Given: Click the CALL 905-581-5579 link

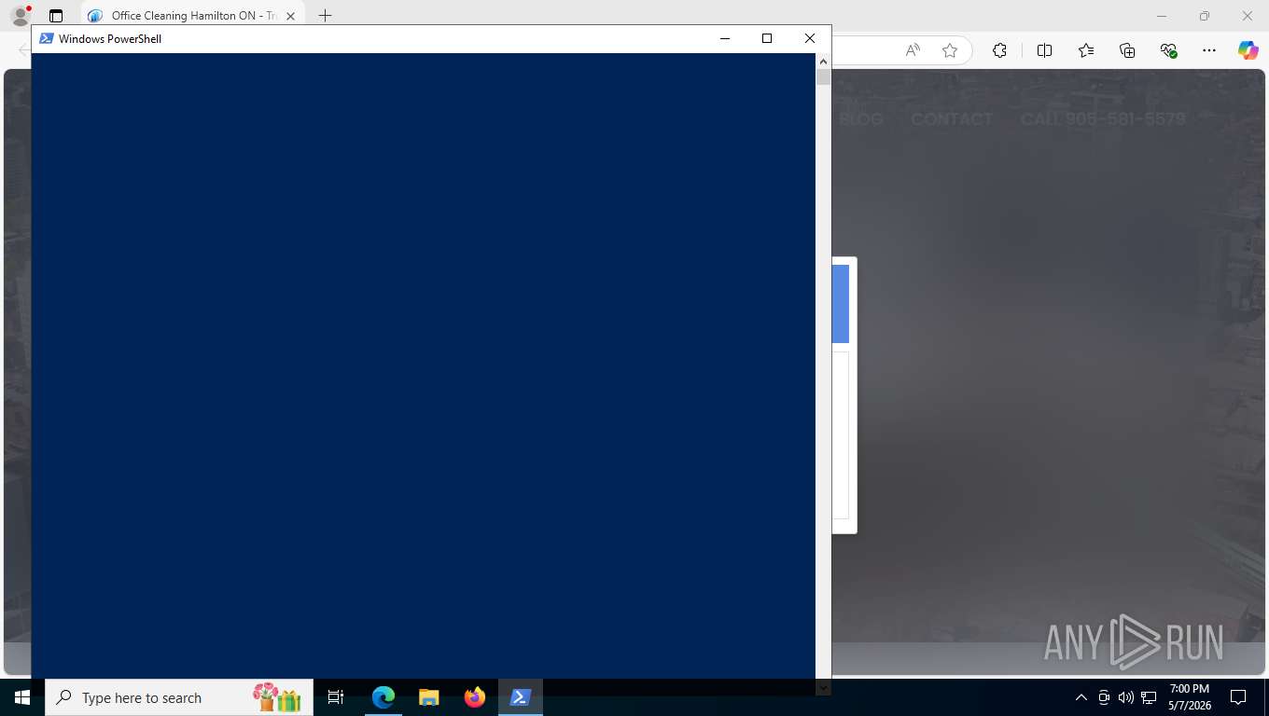Looking at the screenshot, I should (x=1103, y=119).
